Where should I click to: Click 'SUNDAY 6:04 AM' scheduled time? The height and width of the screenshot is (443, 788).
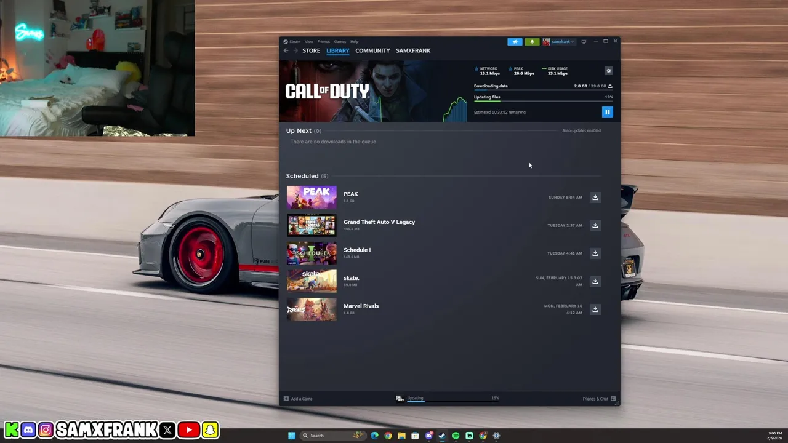coord(565,198)
